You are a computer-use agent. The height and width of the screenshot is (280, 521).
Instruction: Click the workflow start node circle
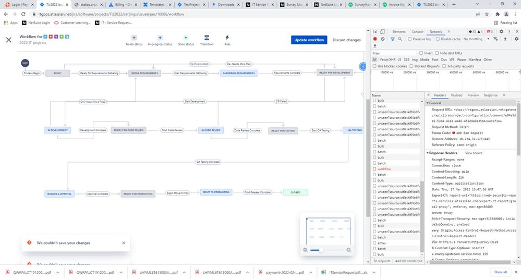[25, 63]
